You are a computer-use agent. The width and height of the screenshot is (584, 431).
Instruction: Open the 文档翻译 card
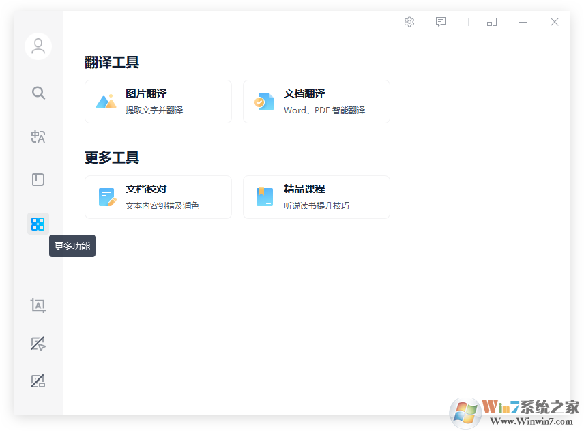316,101
